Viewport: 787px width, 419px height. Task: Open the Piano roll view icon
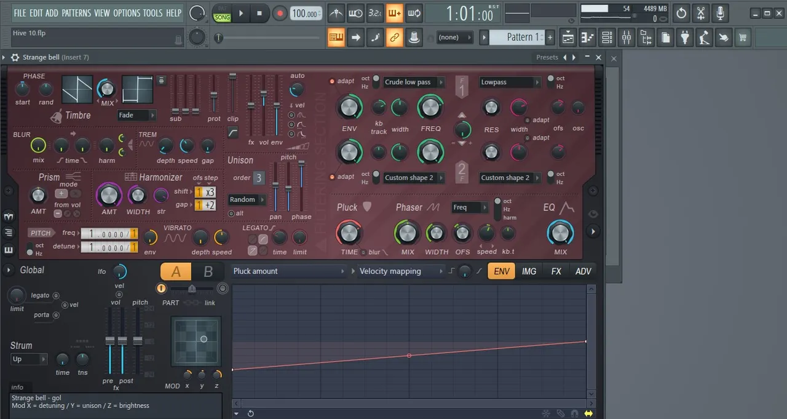click(587, 38)
